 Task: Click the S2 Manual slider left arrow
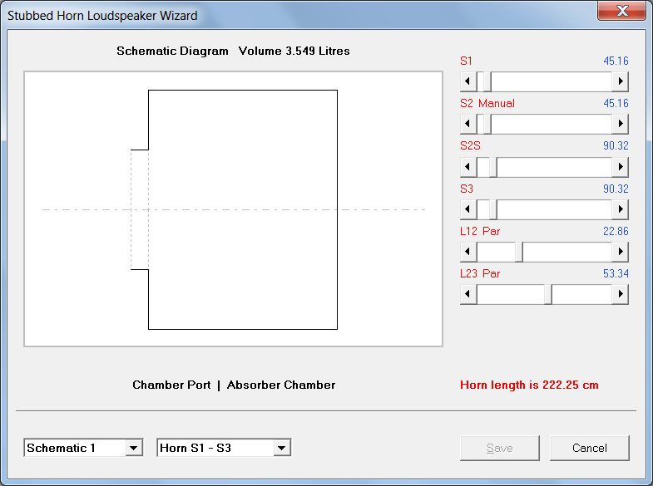[x=468, y=124]
